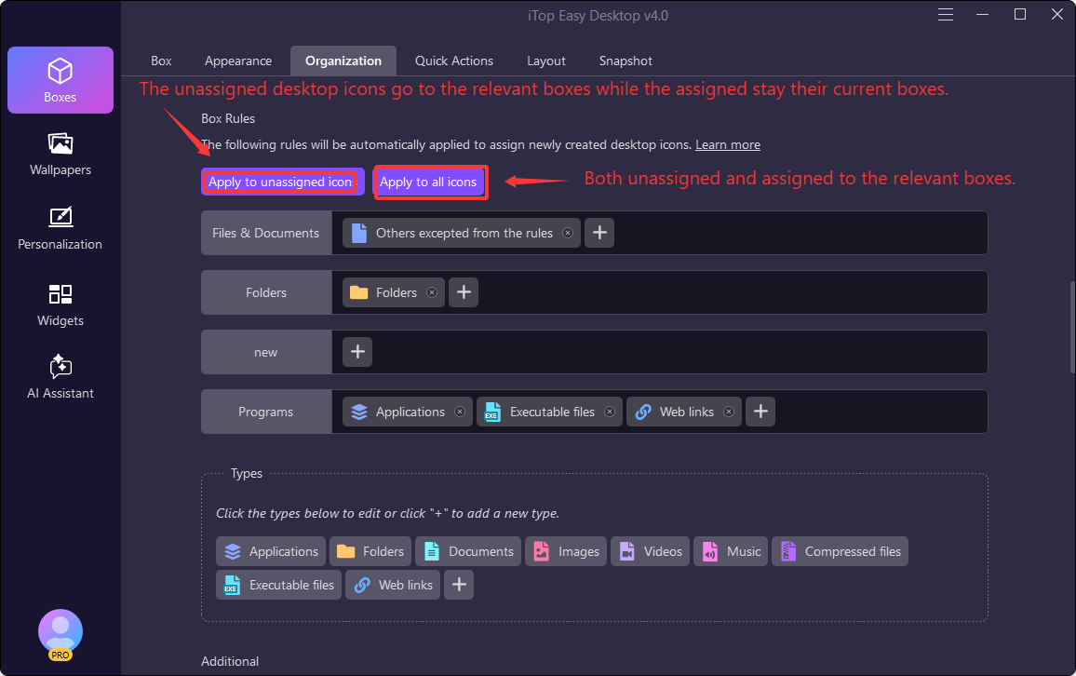
Task: Remove 'Others excepted from the rules' from Files & Documents
Action: tap(568, 234)
